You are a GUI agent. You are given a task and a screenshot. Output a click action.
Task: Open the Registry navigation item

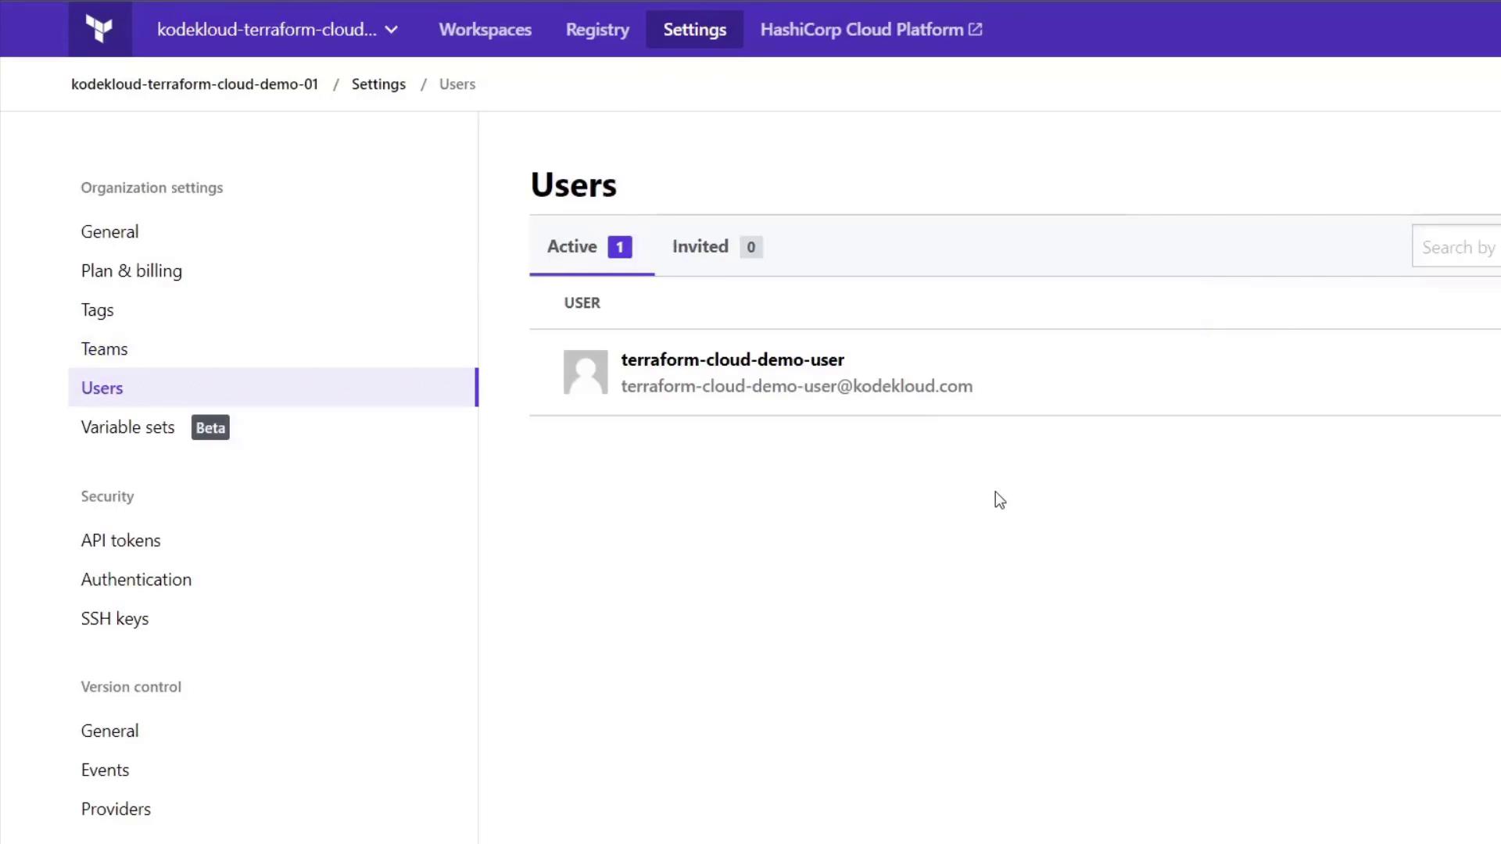(597, 30)
